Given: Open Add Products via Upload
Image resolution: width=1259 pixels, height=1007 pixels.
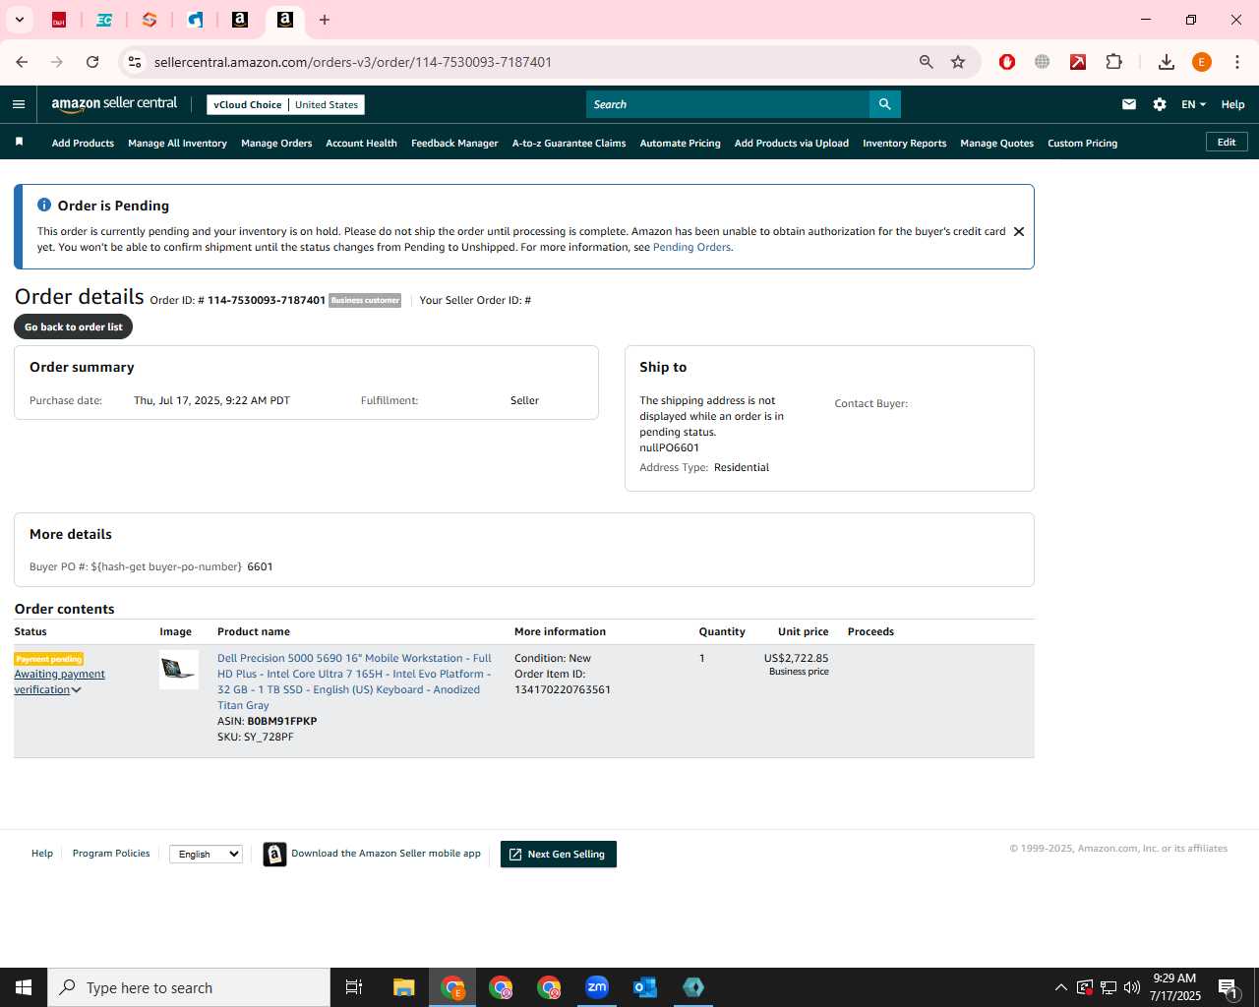Looking at the screenshot, I should pyautogui.click(x=791, y=144).
